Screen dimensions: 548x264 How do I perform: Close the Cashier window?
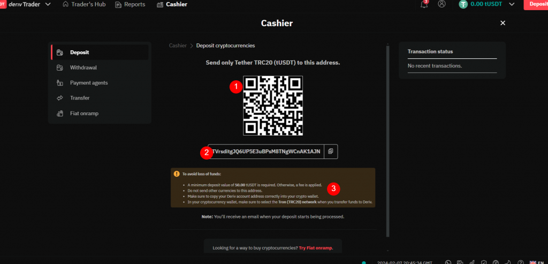pos(503,23)
